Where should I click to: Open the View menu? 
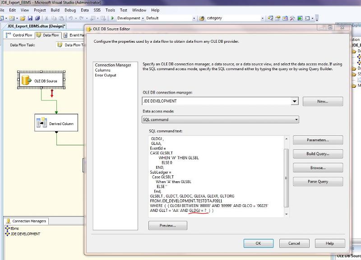pos(25,10)
